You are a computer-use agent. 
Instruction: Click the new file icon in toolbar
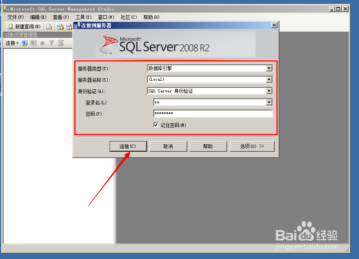click(49, 27)
